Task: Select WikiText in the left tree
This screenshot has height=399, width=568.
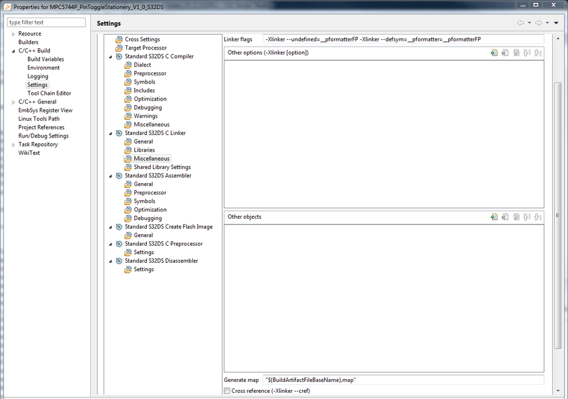Action: pos(29,153)
